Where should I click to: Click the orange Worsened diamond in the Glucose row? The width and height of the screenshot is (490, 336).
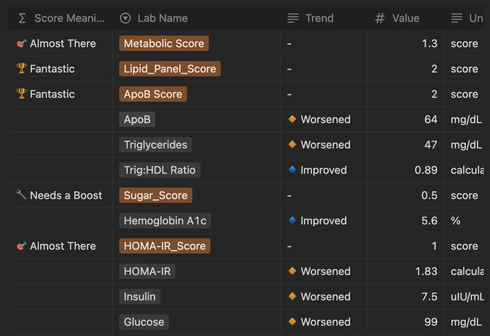click(292, 322)
